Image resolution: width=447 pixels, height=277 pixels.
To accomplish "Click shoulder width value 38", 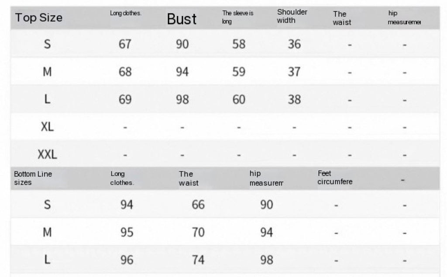I will tap(294, 100).
